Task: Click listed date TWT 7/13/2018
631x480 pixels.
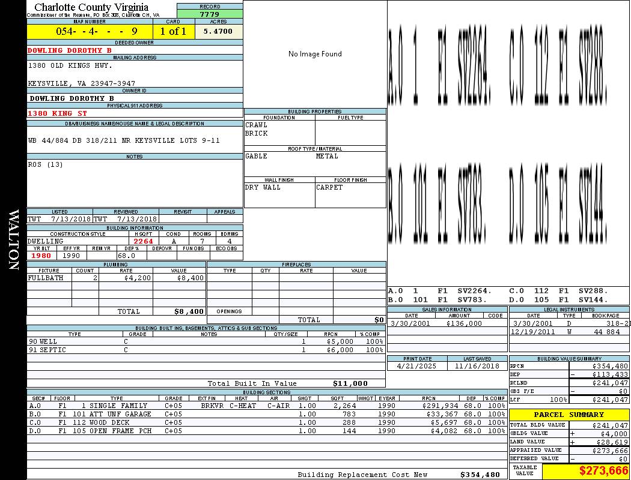Action: 59,220
